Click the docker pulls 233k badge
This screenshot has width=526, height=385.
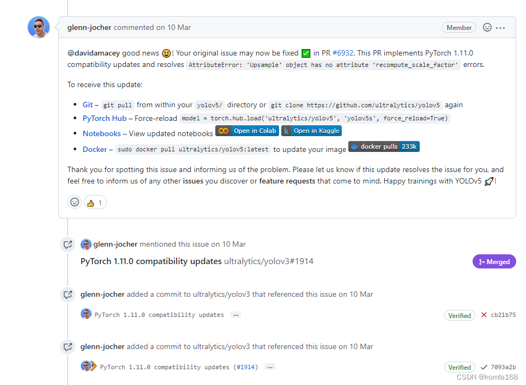coord(384,146)
